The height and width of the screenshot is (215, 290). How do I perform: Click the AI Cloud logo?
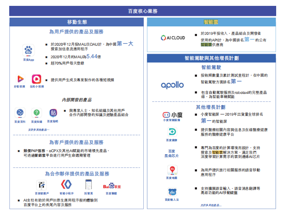pos(172,38)
